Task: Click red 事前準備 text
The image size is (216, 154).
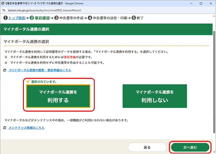Action: tap(70, 57)
